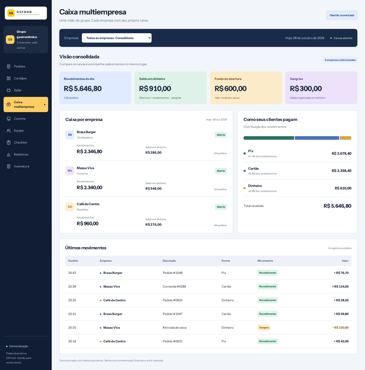Click the Equipe people icon
Screen dimensions: 365x370
coord(9,131)
